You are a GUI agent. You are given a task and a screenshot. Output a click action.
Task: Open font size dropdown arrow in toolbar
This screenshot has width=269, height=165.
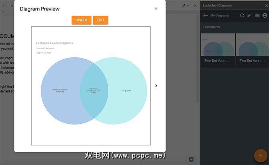tap(4, 6)
